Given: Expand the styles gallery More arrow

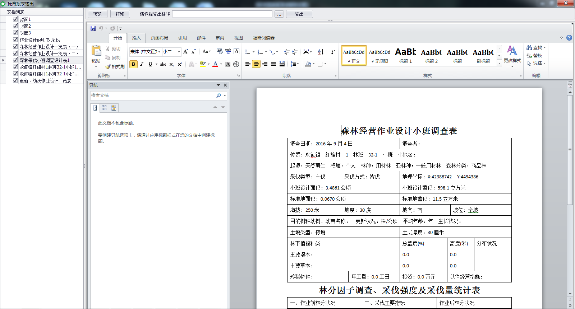Looking at the screenshot, I should (x=499, y=63).
